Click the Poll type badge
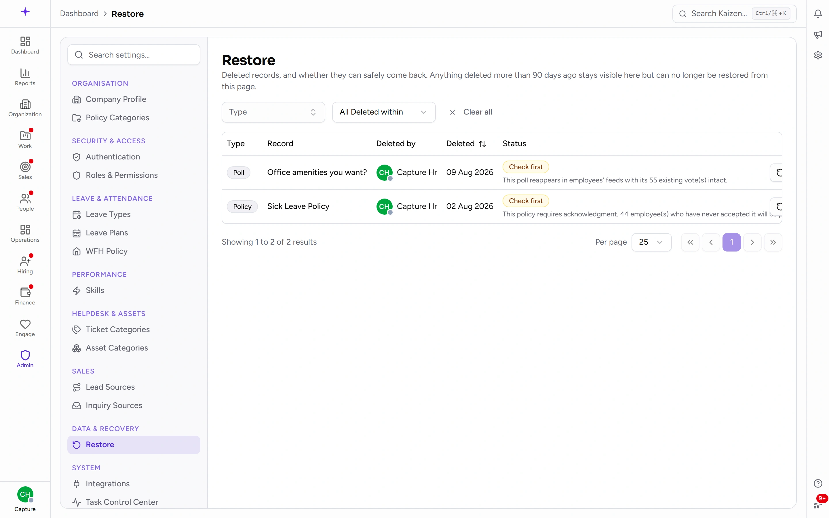 [238, 173]
